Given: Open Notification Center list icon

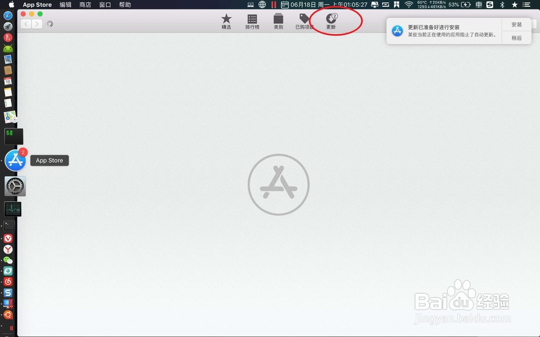Looking at the screenshot, I should tap(526, 4).
